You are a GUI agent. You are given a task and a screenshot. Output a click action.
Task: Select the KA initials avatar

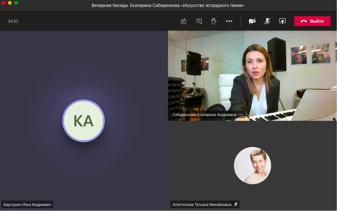(84, 121)
